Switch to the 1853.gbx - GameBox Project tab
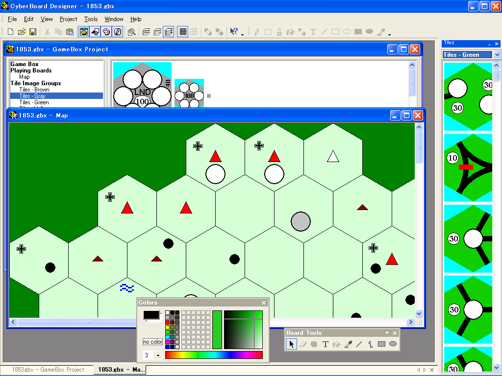502x376 pixels. click(48, 370)
